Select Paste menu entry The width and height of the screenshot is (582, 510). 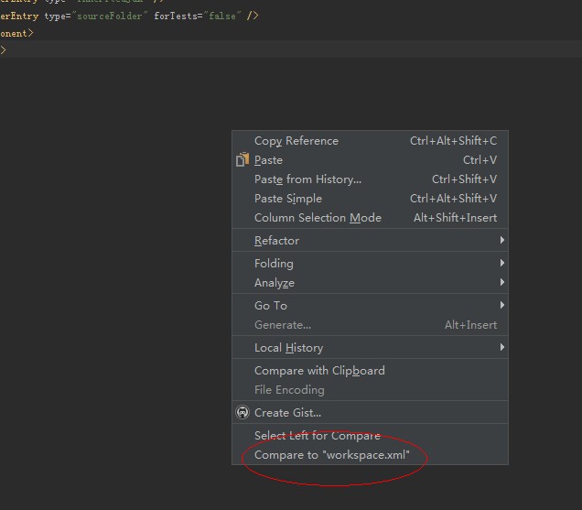[x=370, y=160]
